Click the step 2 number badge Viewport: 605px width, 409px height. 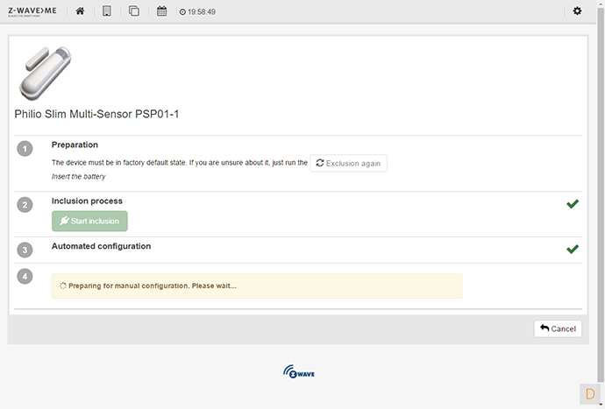25,205
